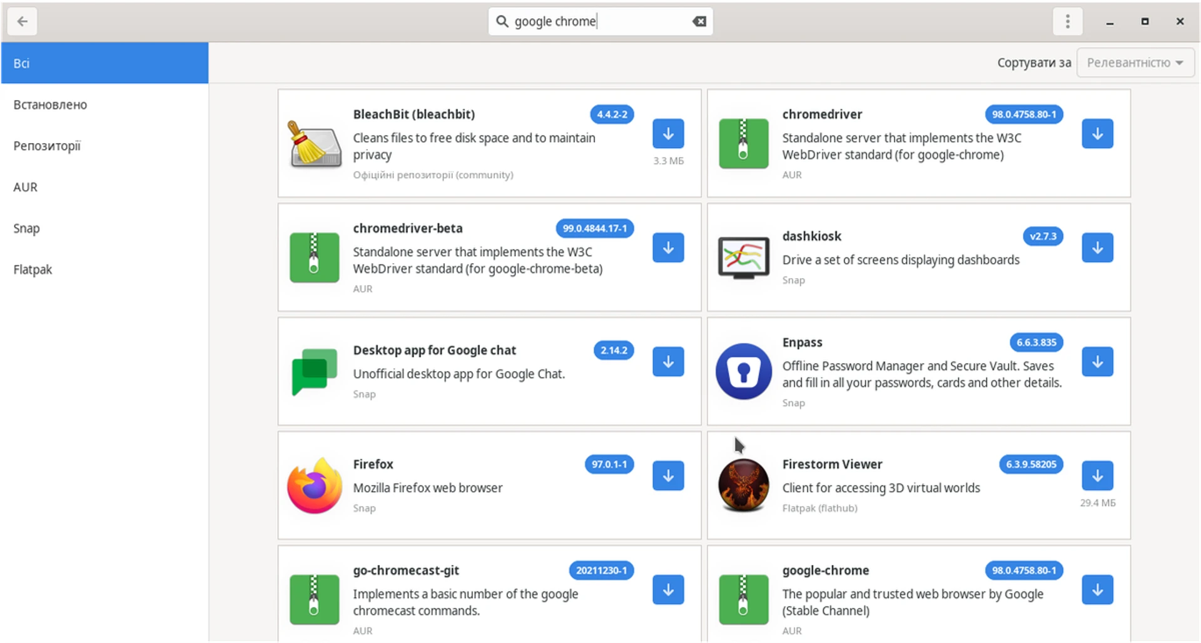1201x643 pixels.
Task: Open the dashkiosk title
Action: (x=811, y=236)
